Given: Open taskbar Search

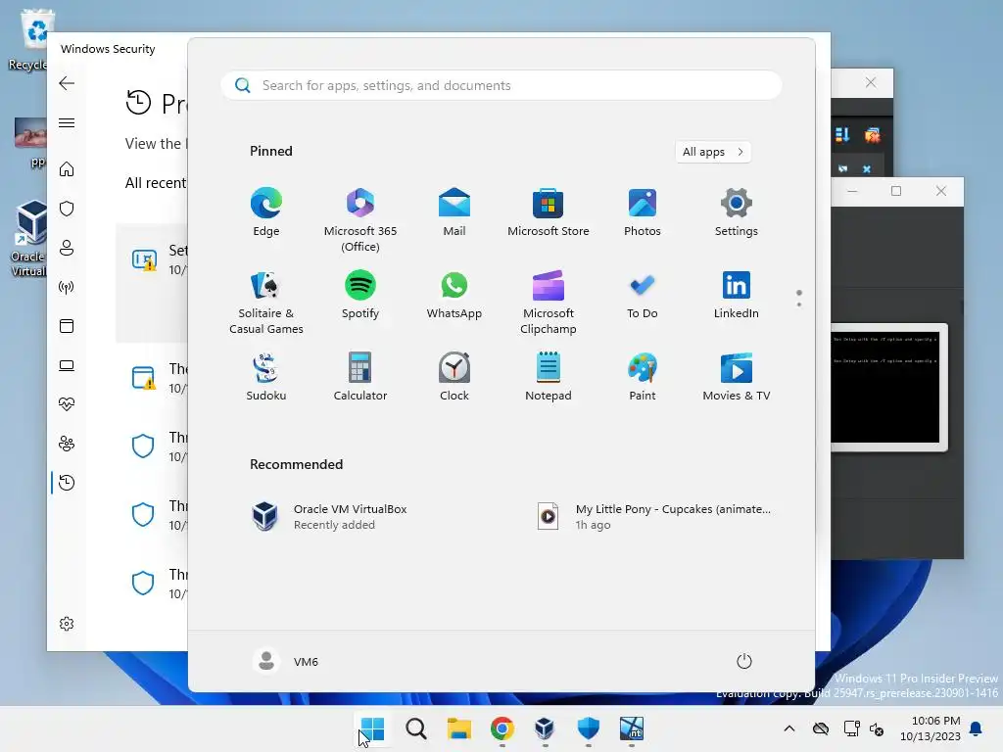Looking at the screenshot, I should [x=415, y=728].
